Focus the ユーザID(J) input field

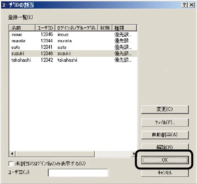(x=78, y=173)
